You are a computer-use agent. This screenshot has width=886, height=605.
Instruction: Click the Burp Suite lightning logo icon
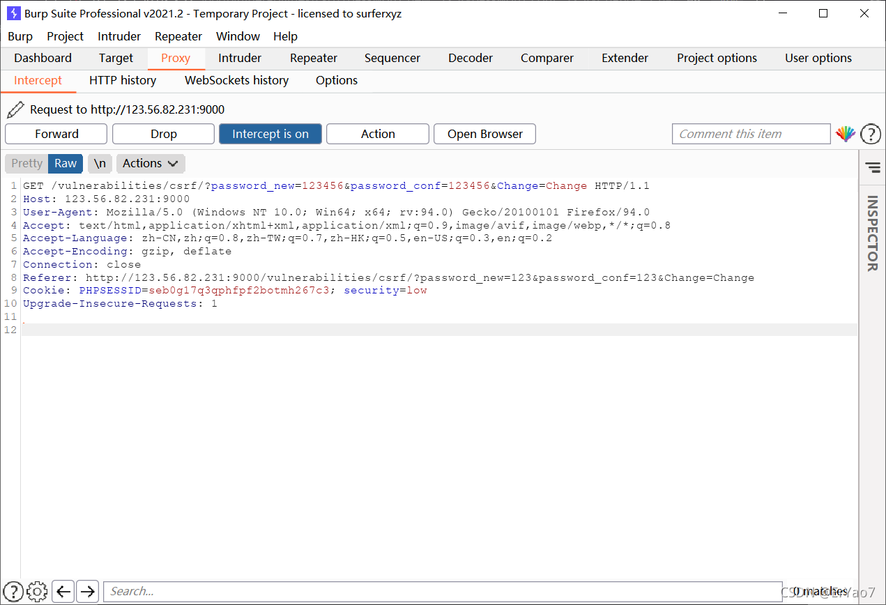(x=13, y=13)
